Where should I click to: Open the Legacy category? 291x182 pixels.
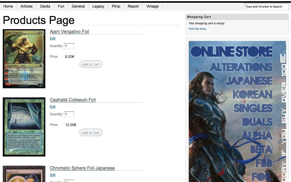98,6
